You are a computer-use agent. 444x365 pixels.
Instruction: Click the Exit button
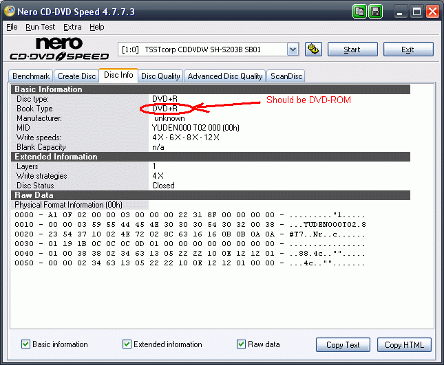tap(408, 49)
